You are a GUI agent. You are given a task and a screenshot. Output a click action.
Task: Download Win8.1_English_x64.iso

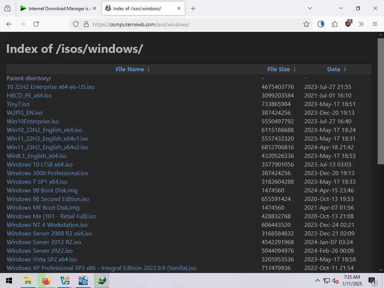pos(37,156)
